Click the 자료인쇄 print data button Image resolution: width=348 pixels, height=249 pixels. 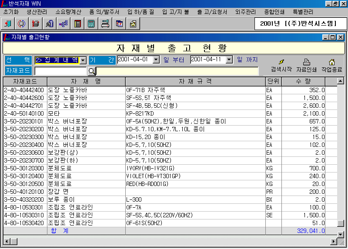pos(306,65)
